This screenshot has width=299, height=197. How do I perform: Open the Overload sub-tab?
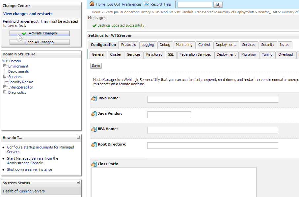(x=285, y=55)
